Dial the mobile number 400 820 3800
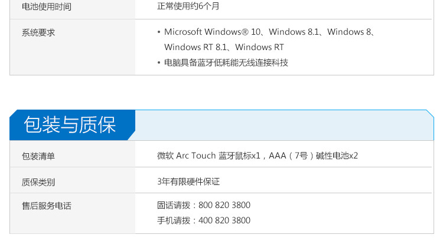 tap(224, 220)
